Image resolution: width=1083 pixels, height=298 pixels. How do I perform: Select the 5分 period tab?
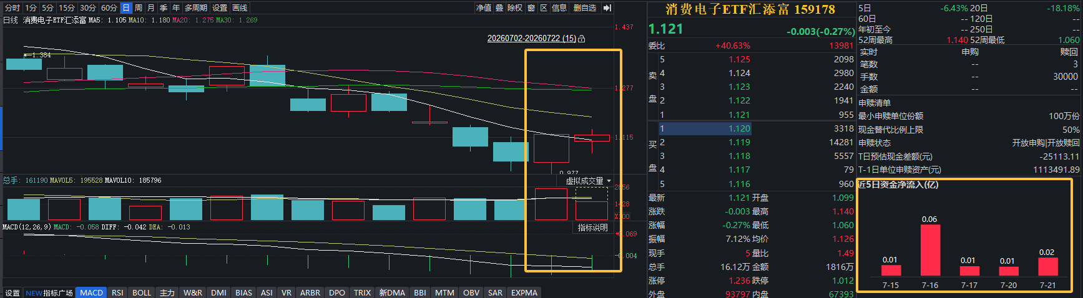pos(48,7)
